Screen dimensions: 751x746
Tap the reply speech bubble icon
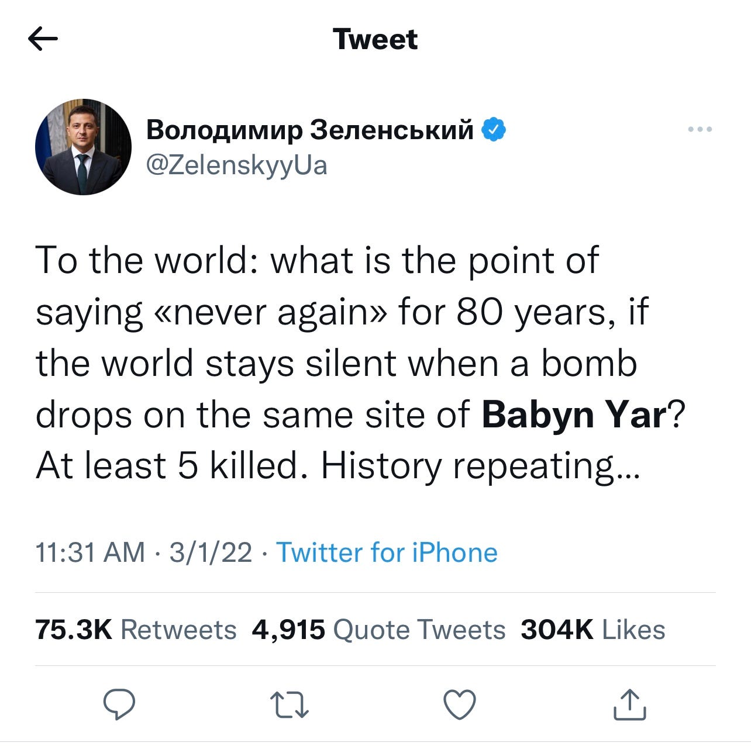coord(119,704)
